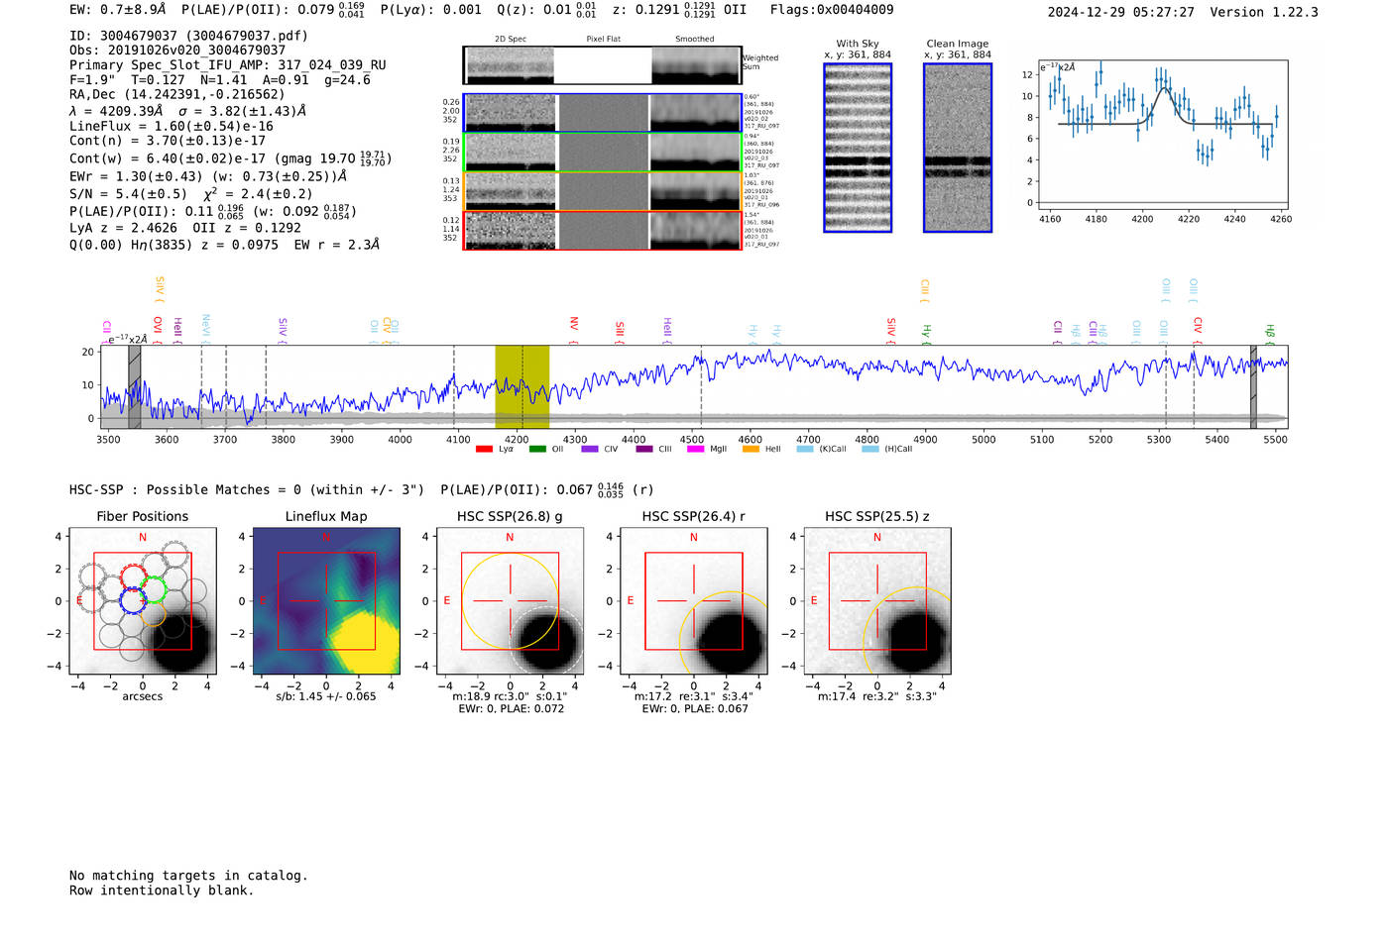Open the With Sky cutout image
This screenshot has width=1388, height=944.
tap(858, 148)
